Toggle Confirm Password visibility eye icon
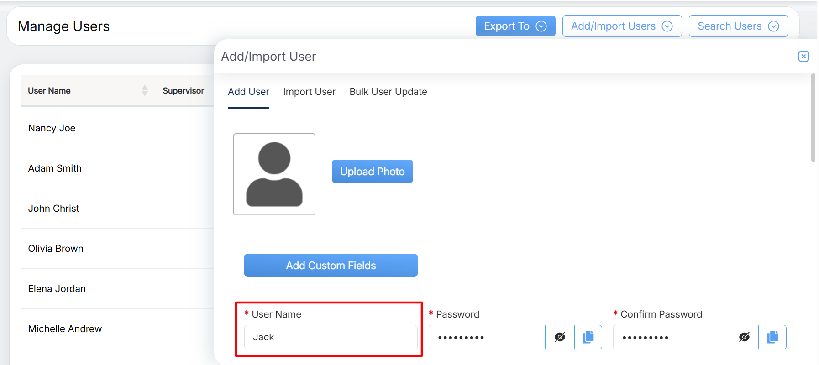The height and width of the screenshot is (365, 819). (744, 337)
